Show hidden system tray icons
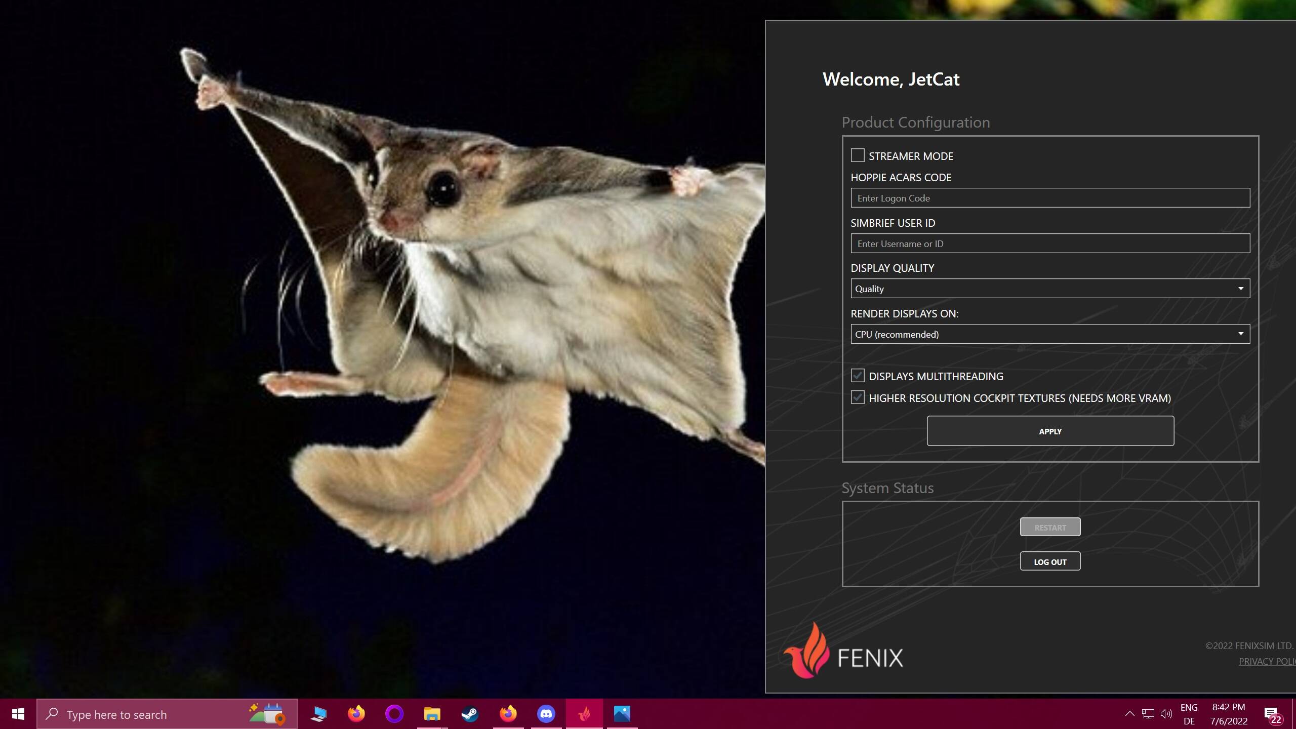1296x729 pixels. click(1129, 714)
